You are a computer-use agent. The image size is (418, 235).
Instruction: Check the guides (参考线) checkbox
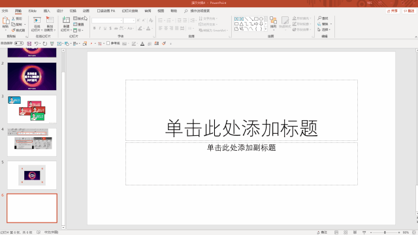[x=108, y=44]
